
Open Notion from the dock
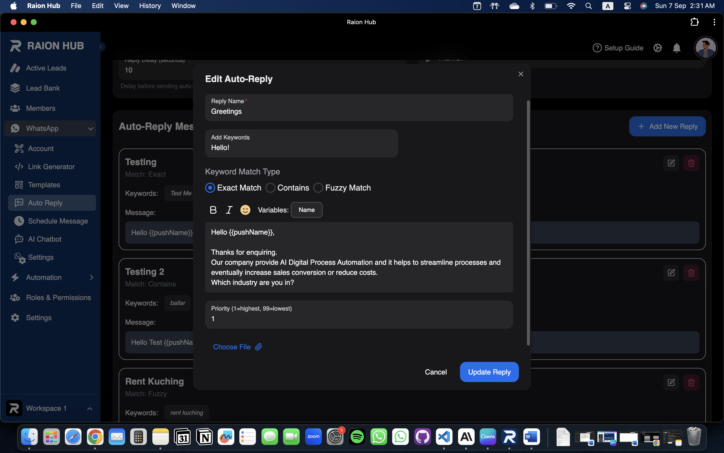pyautogui.click(x=204, y=437)
